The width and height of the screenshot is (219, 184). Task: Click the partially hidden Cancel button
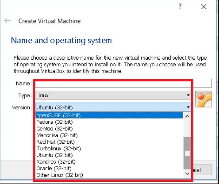point(203,170)
